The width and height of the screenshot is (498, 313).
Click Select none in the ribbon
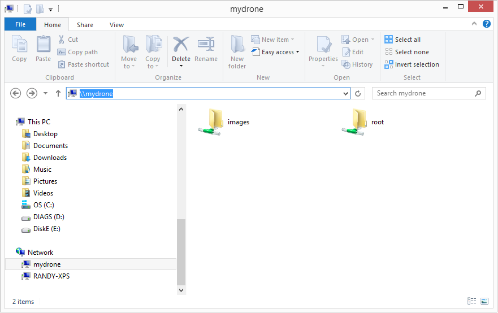(x=406, y=52)
